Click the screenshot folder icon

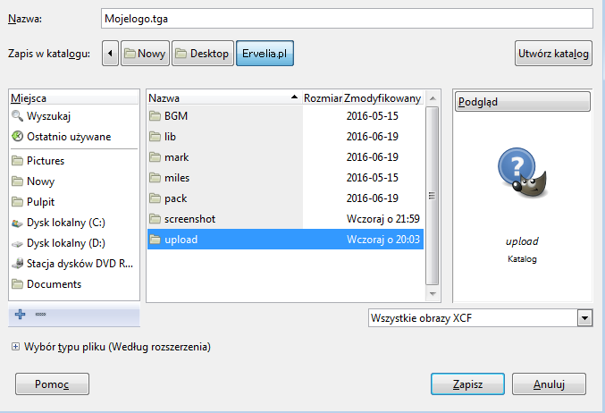[155, 219]
